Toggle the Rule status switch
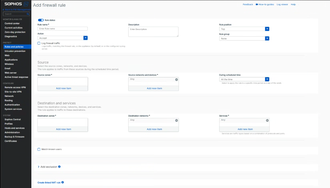Viewport: 330px width, 188px height. click(x=41, y=20)
